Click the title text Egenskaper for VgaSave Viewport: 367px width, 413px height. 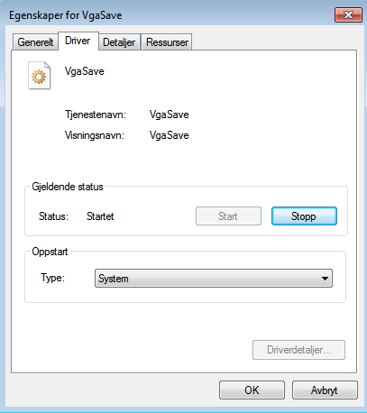tap(66, 15)
